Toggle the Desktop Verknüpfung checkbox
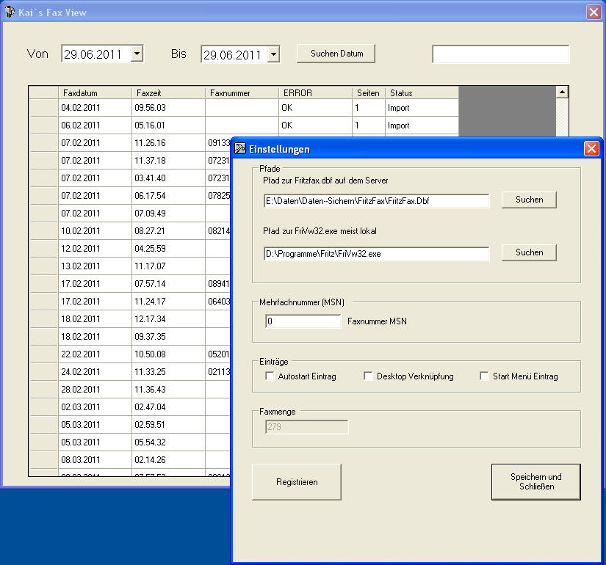606x565 pixels. 369,376
